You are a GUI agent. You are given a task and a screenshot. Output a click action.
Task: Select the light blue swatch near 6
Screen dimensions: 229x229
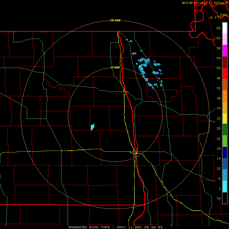pos(225,175)
